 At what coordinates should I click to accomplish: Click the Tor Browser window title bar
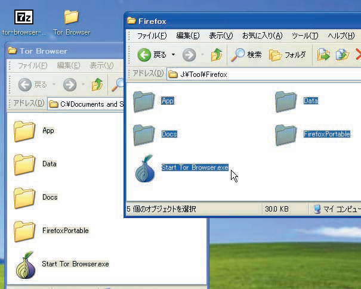pyautogui.click(x=64, y=51)
